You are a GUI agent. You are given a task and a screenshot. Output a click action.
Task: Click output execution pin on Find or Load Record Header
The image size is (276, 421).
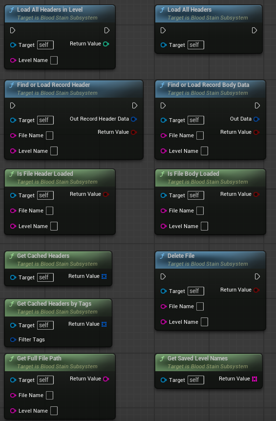[135, 105]
